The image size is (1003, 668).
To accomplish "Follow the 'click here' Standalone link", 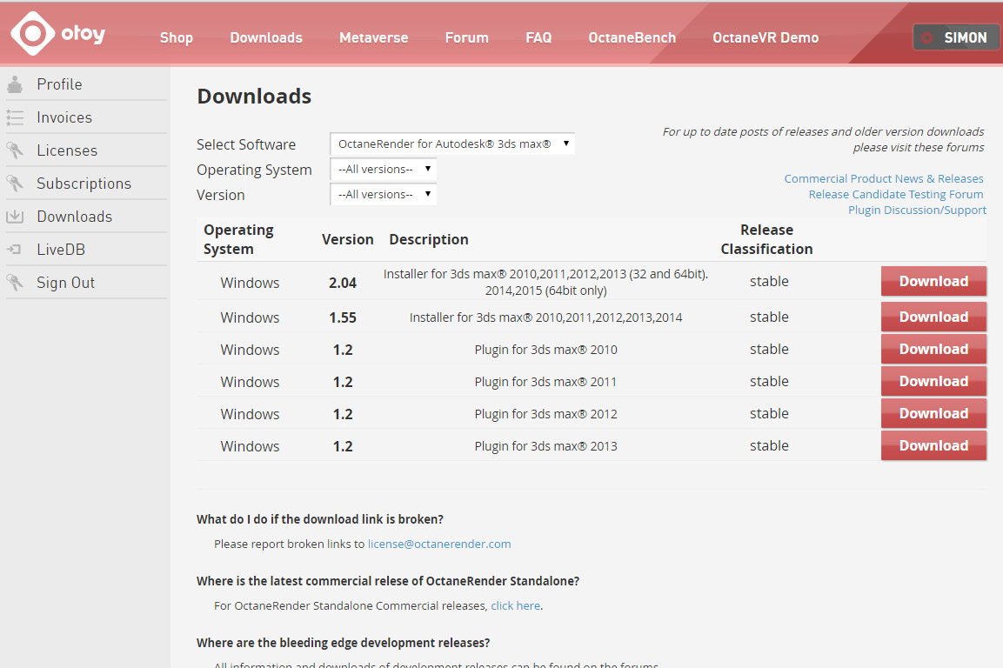I will click(516, 606).
